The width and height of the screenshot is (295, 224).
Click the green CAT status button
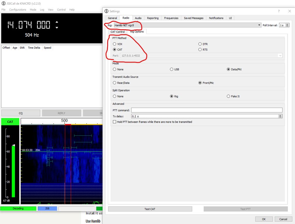coord(10,122)
